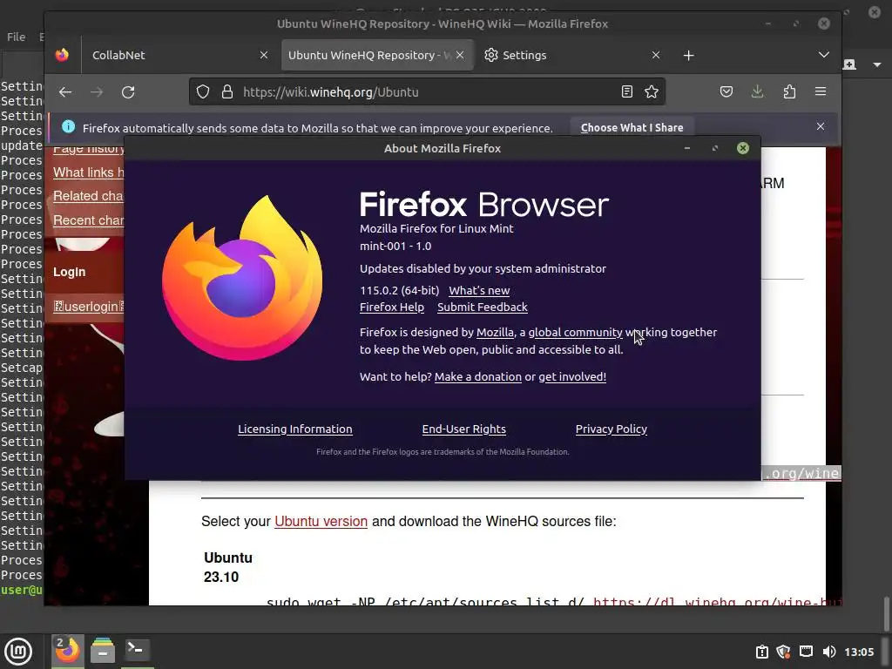Click version text 115.0.2 (64-bit)

(x=399, y=290)
